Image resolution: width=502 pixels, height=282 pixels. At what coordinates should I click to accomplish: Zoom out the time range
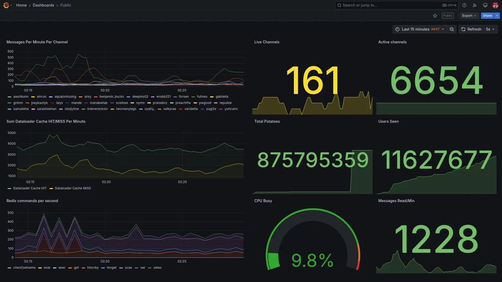[x=452, y=29]
